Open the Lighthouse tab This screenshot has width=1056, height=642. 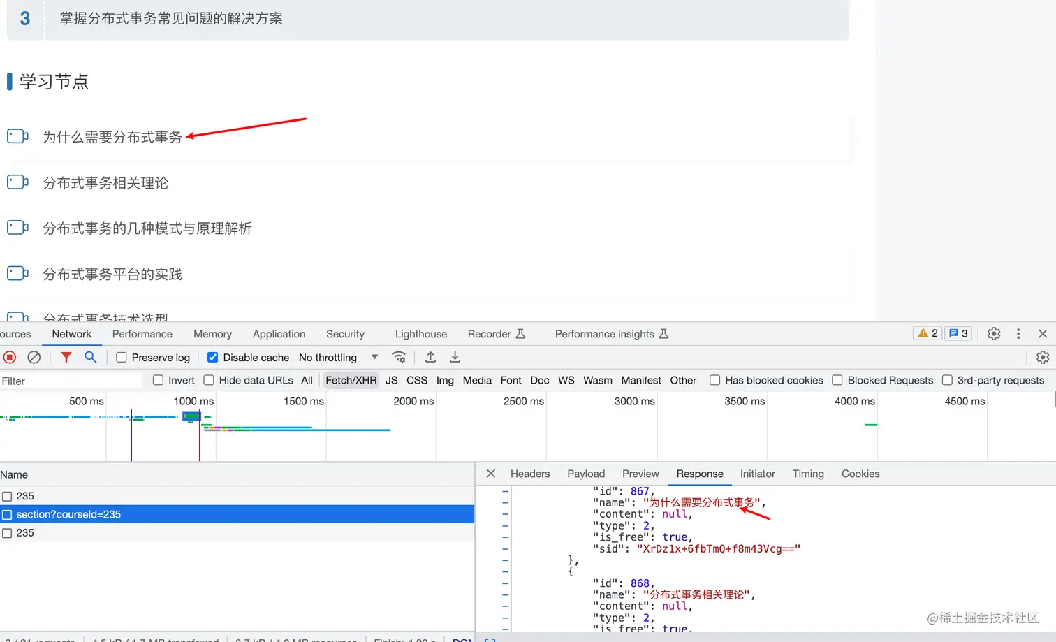point(421,334)
